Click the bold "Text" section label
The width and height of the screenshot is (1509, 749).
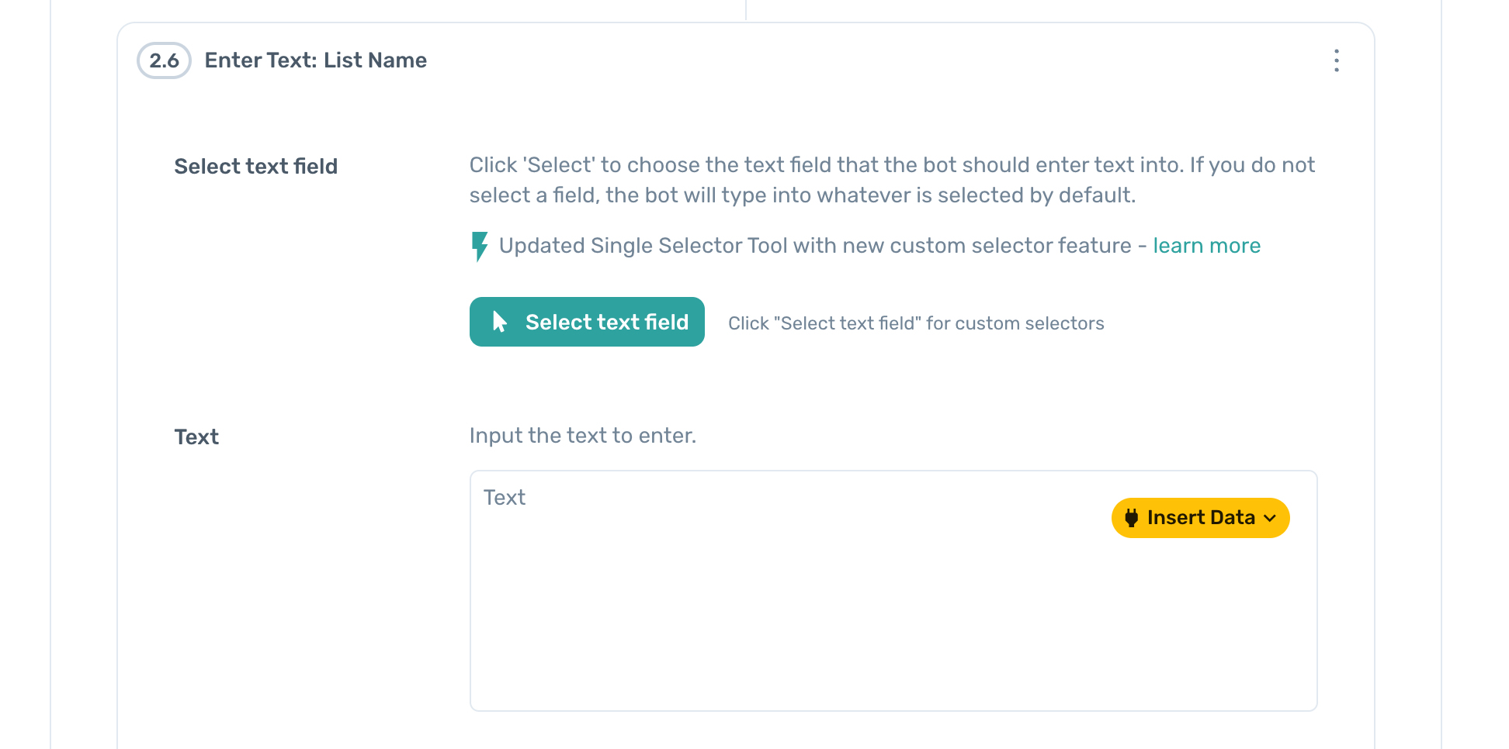[196, 437]
